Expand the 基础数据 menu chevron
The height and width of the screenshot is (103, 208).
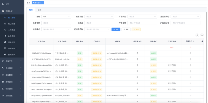click(x=21, y=75)
